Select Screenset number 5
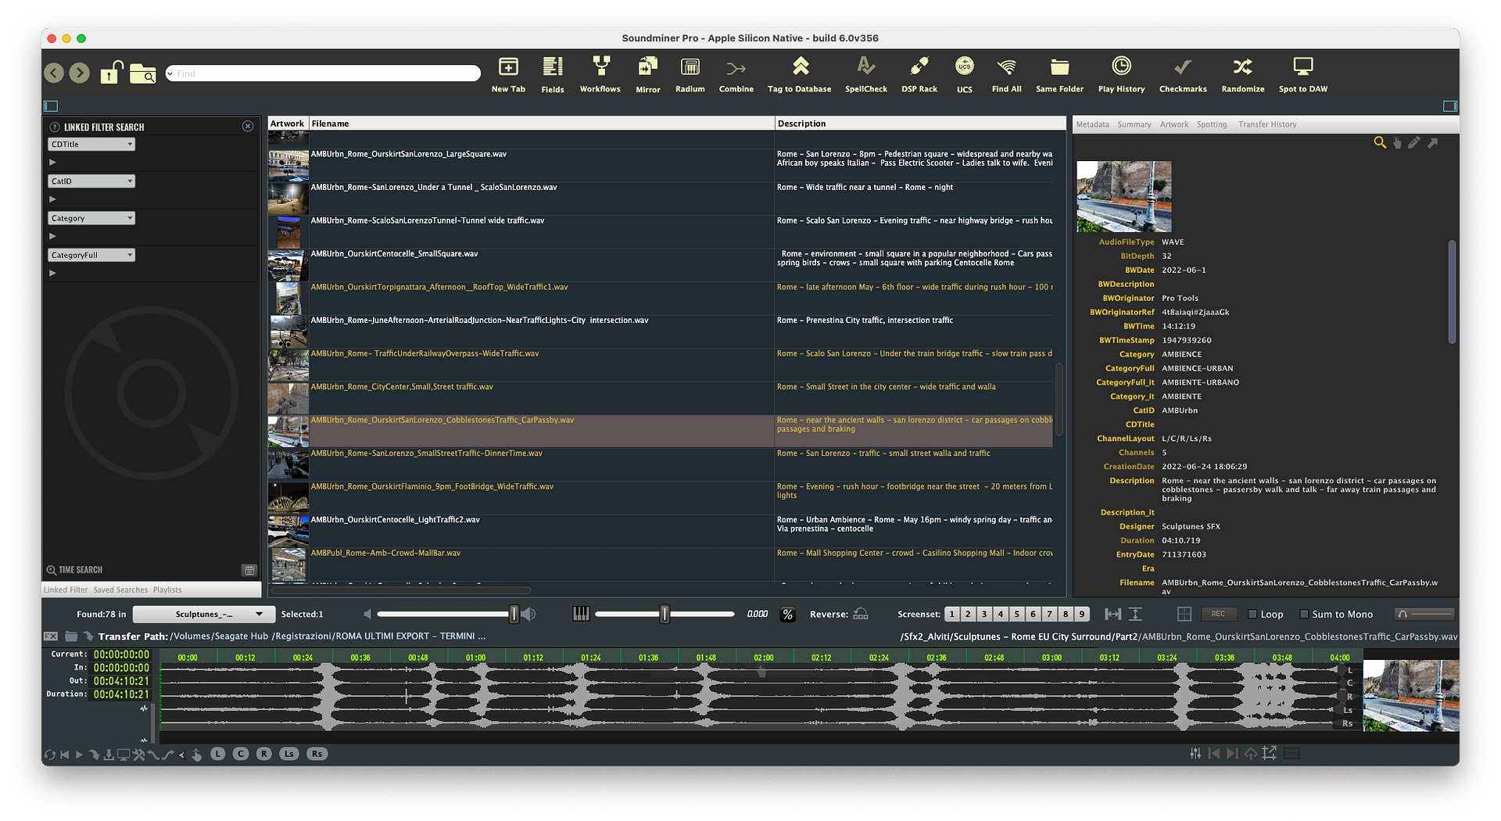The image size is (1501, 821). tap(1016, 615)
